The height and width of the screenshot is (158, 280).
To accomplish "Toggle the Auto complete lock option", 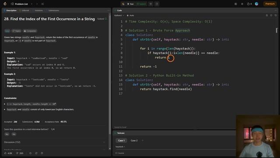I will (130, 15).
